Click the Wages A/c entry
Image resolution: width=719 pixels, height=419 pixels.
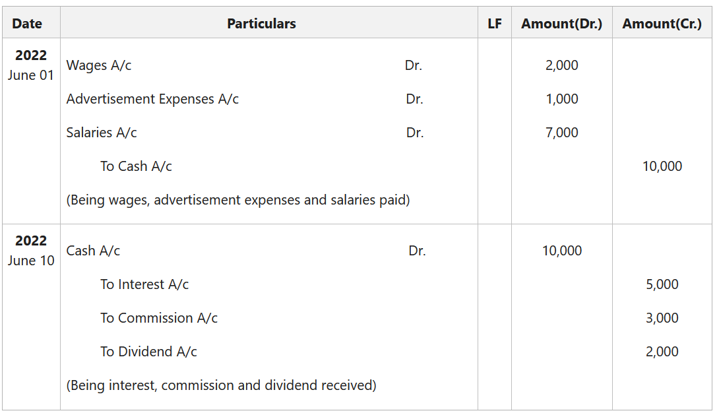pyautogui.click(x=98, y=65)
